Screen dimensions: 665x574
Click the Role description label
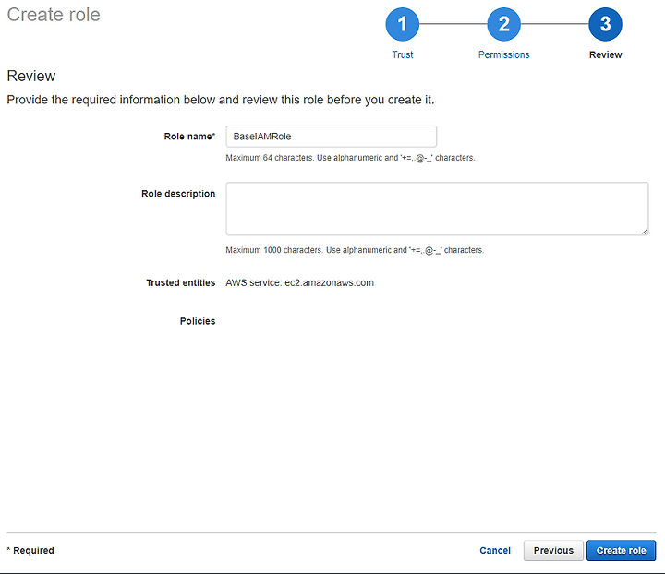point(178,194)
